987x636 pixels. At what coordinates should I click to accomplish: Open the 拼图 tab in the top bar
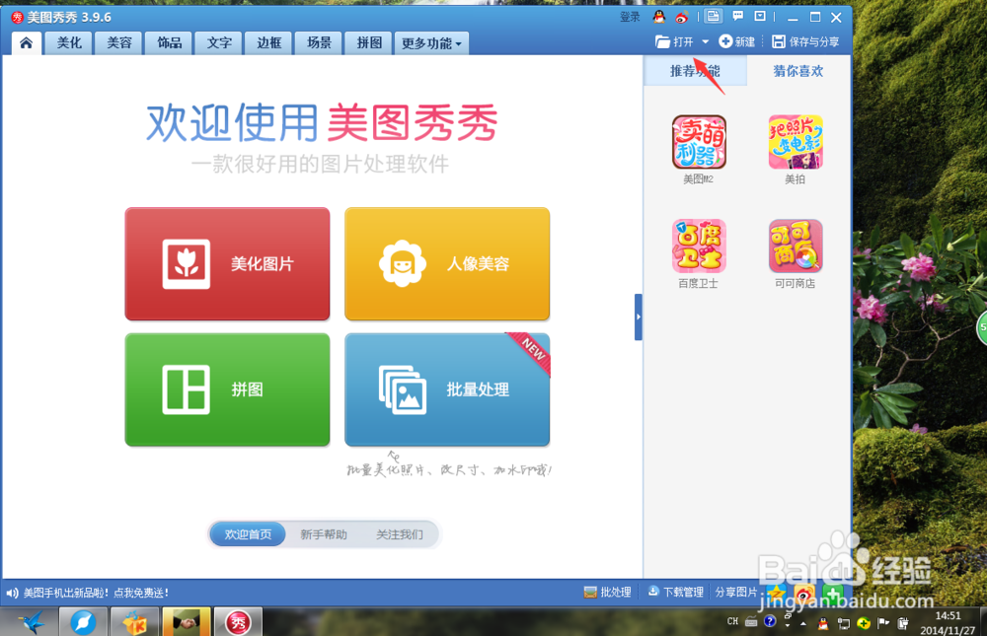coord(369,42)
